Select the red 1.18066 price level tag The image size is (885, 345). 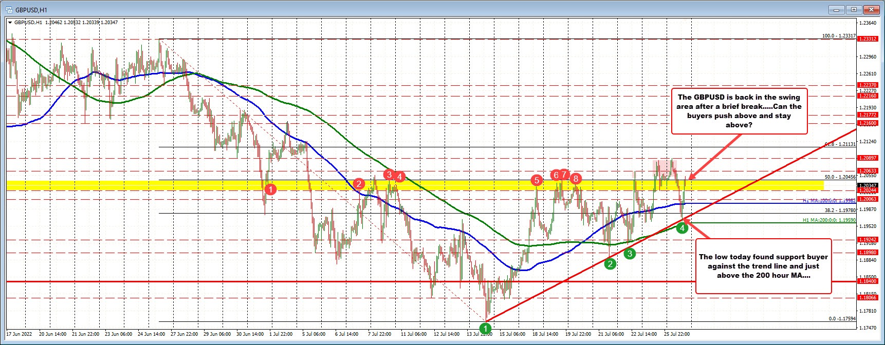click(x=868, y=298)
